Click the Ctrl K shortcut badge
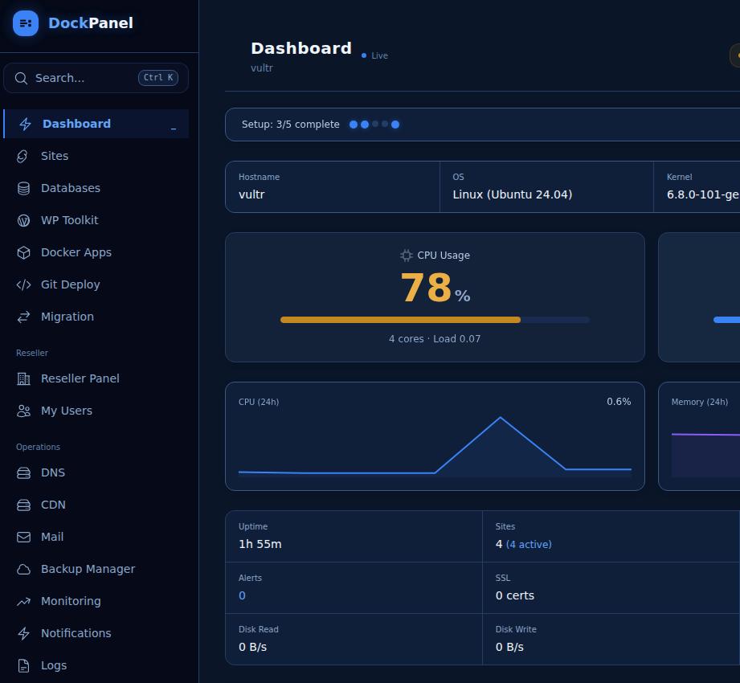740x683 pixels. (x=158, y=78)
